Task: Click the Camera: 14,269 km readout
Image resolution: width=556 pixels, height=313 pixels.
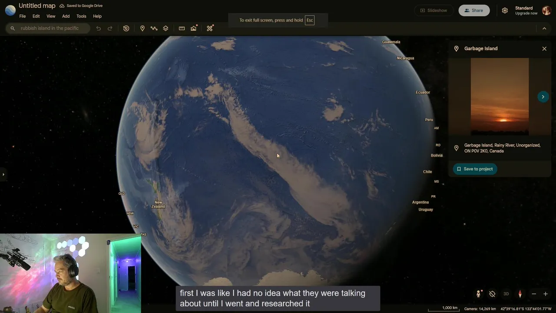Action: tap(480, 309)
